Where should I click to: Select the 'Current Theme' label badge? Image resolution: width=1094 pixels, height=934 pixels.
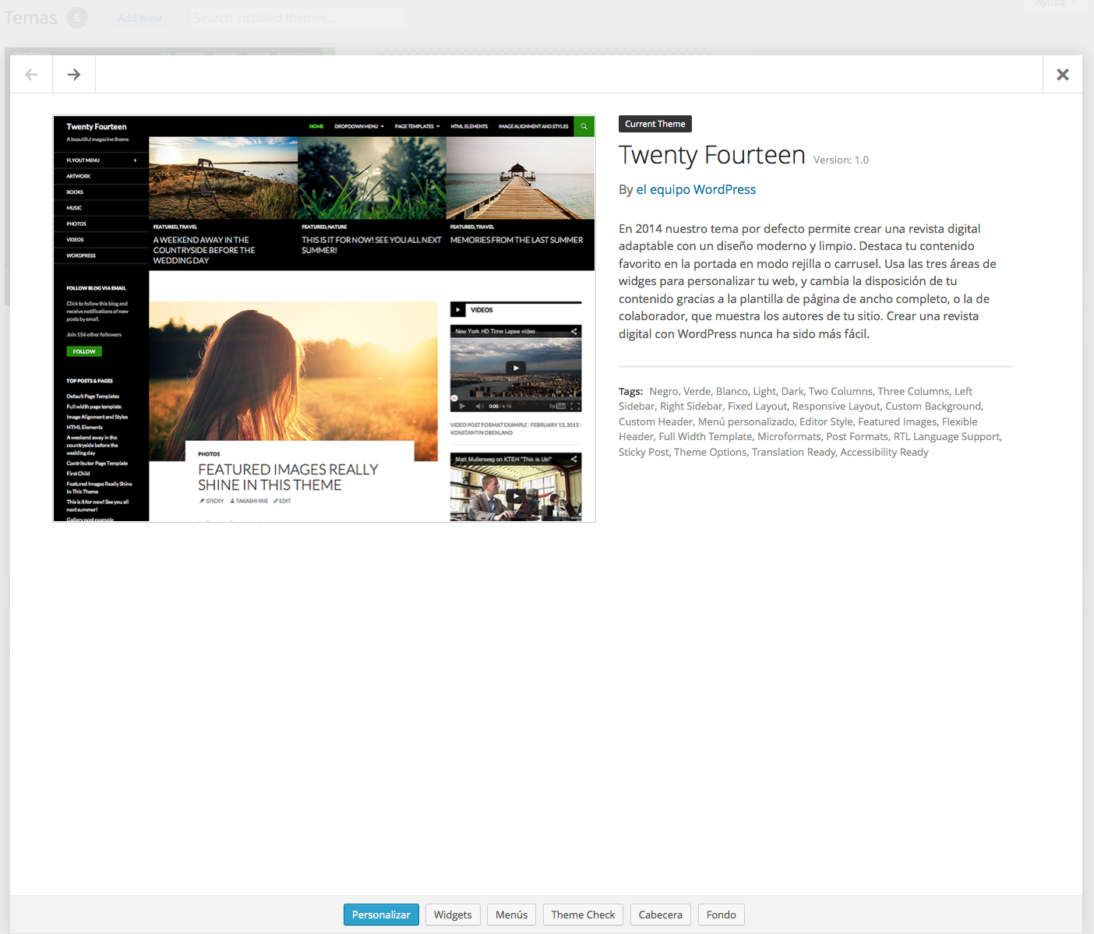tap(655, 124)
